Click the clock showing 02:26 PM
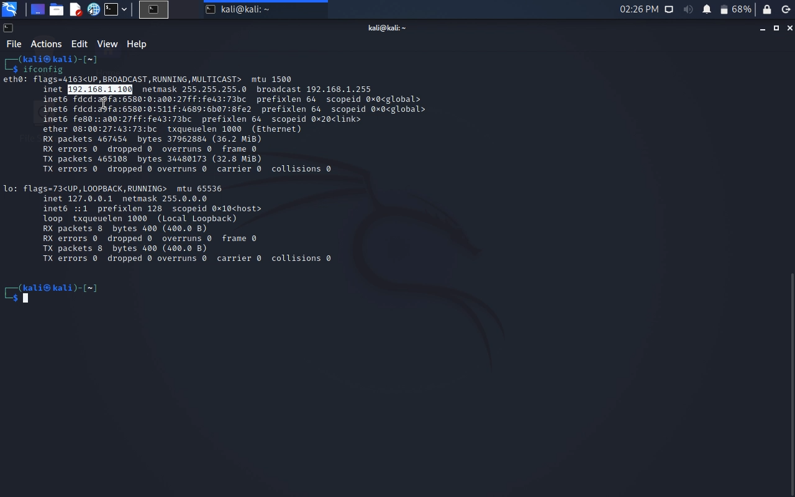This screenshot has height=497, width=795. click(638, 9)
